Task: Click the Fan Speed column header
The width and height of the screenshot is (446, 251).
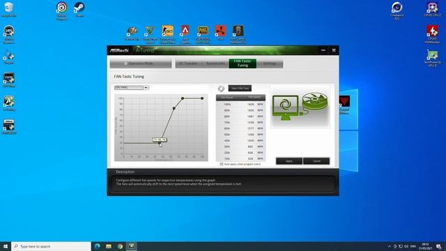Action: (x=254, y=98)
